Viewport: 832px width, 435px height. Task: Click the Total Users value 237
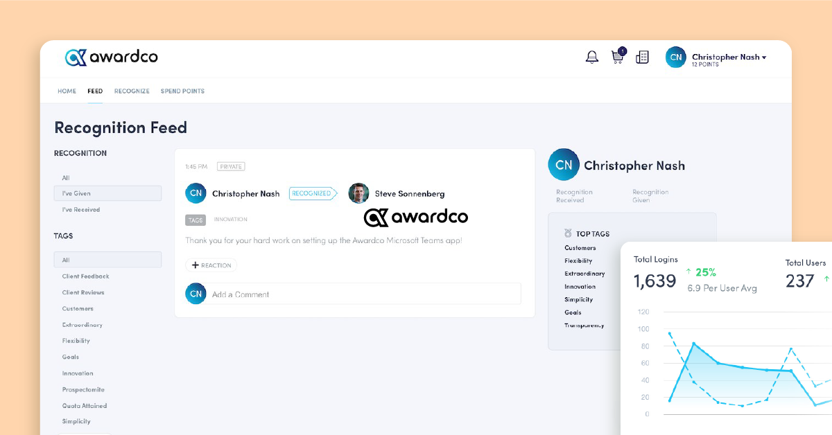coord(800,281)
